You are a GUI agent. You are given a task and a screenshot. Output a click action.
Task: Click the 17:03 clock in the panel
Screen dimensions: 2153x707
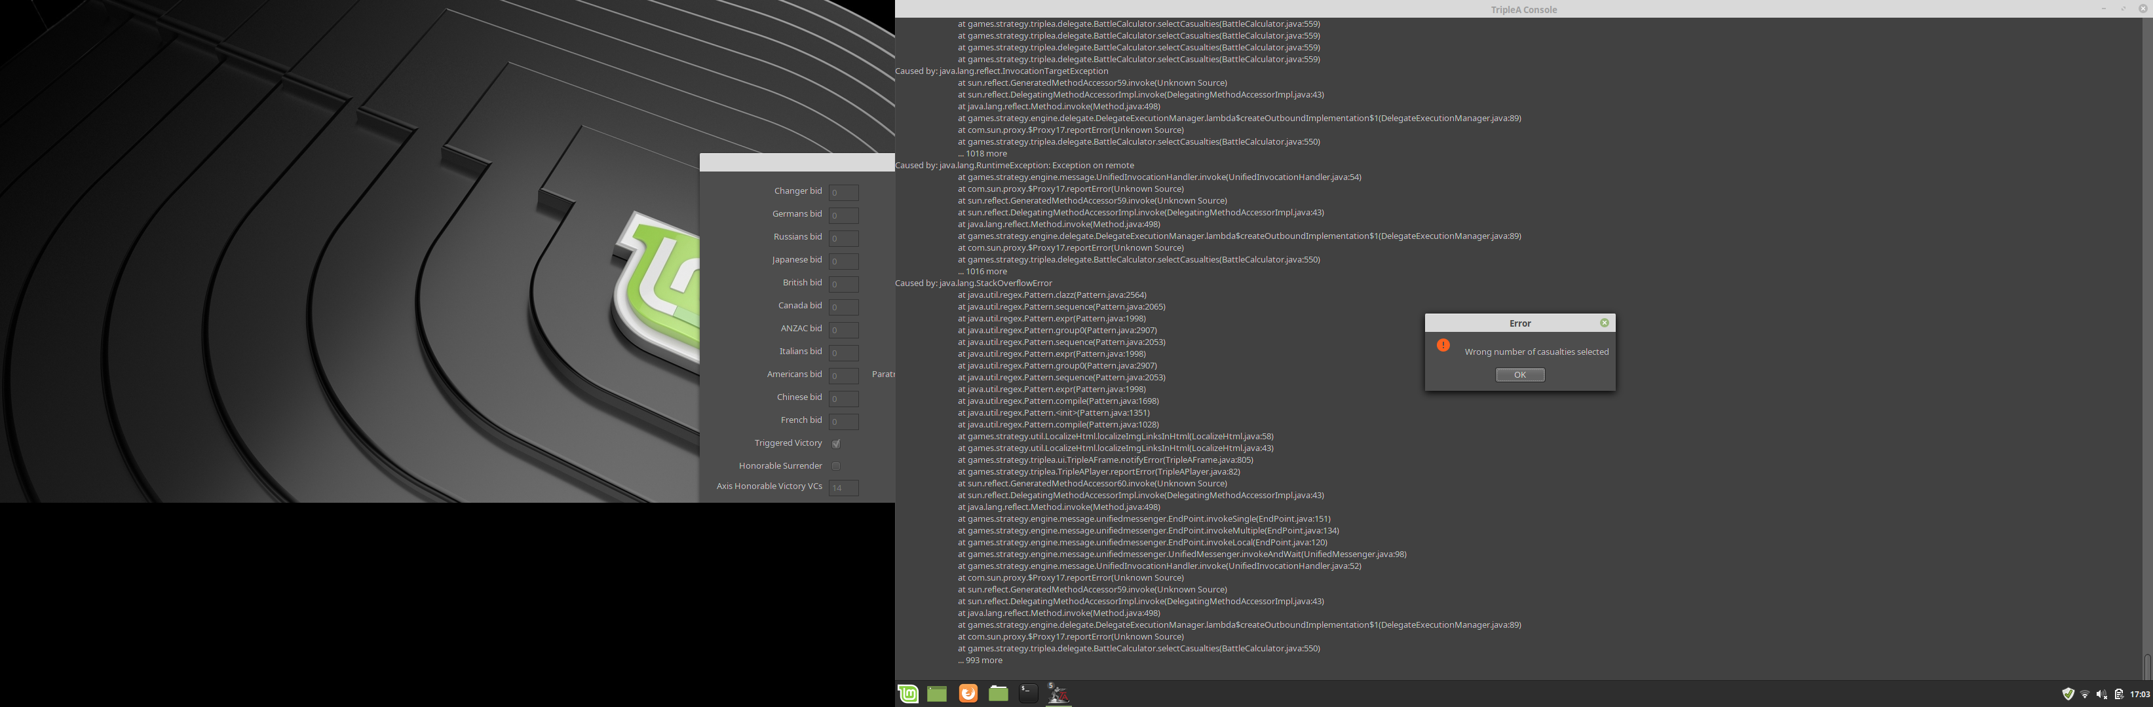click(x=2140, y=695)
